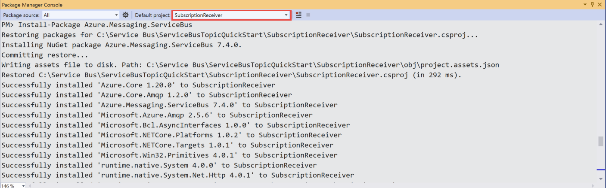Click the vertical scrollbar thumb
This screenshot has height=188, width=606.
pos(601,142)
